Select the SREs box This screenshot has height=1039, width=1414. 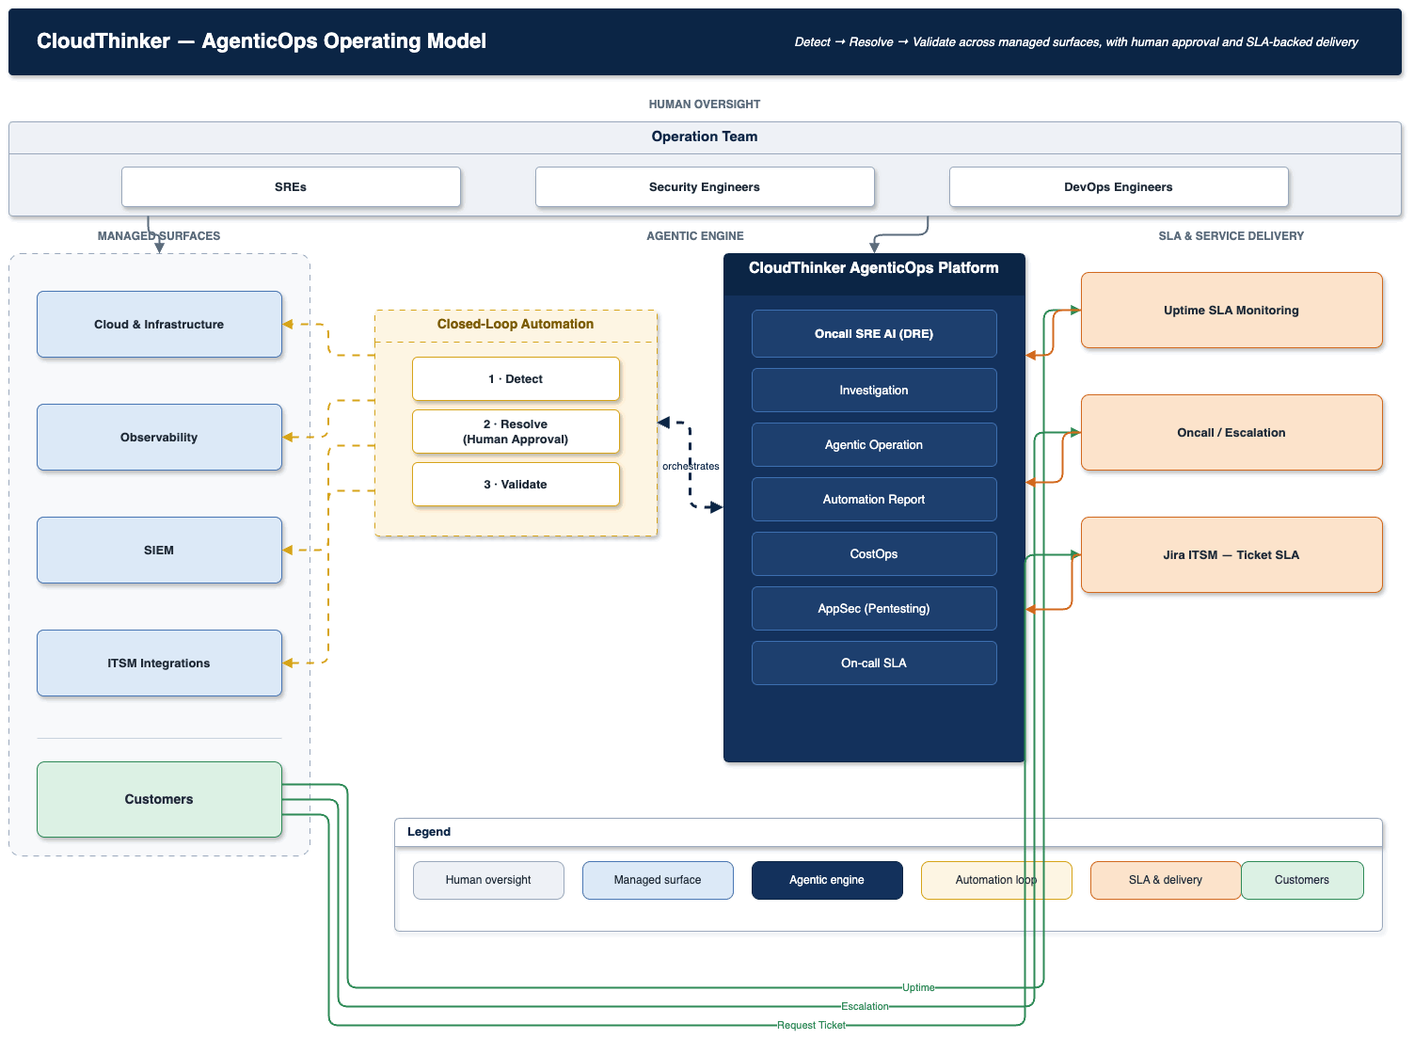tap(291, 186)
